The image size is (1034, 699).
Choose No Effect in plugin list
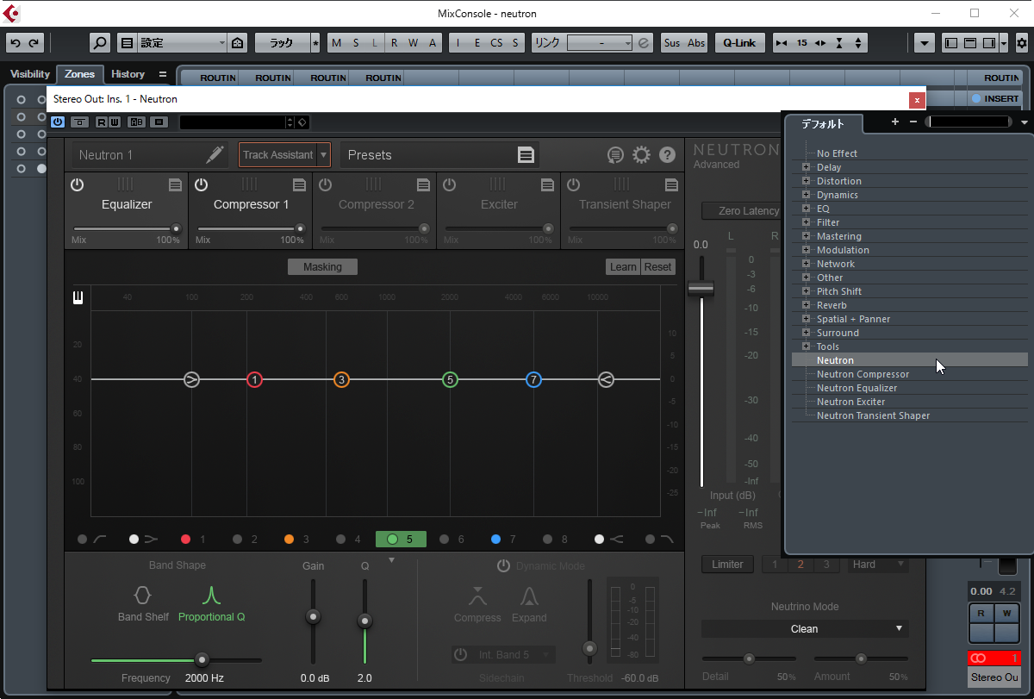837,153
